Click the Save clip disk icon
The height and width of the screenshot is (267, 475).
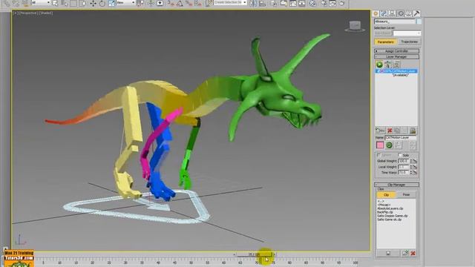[388, 253]
